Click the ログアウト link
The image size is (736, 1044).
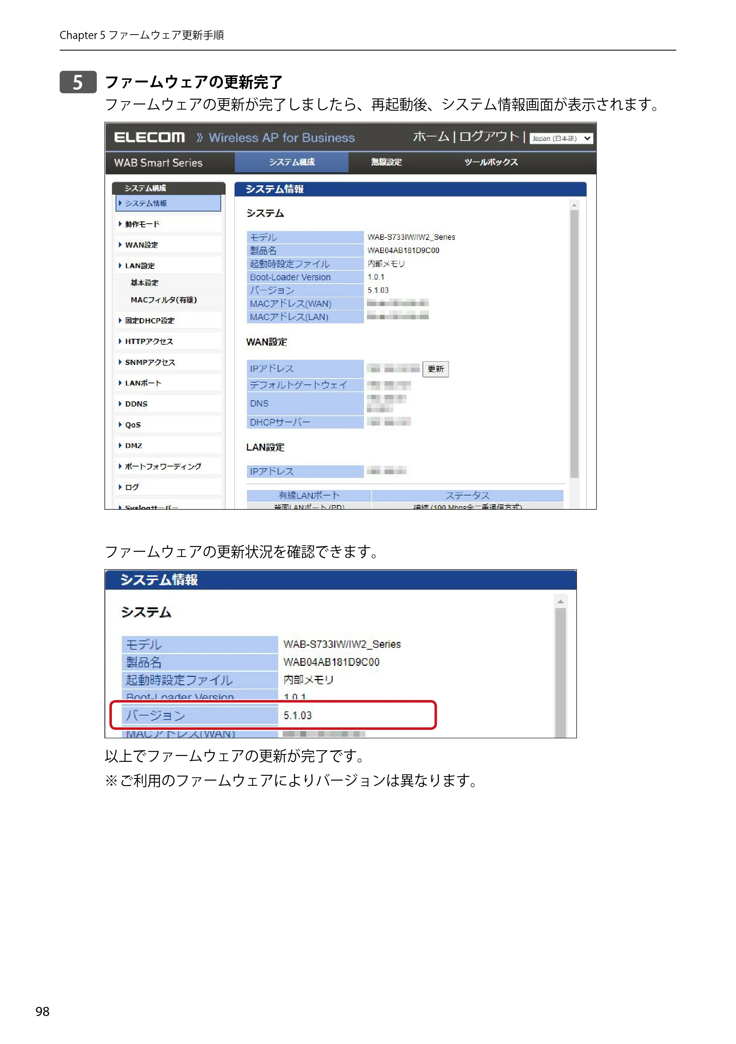[489, 136]
